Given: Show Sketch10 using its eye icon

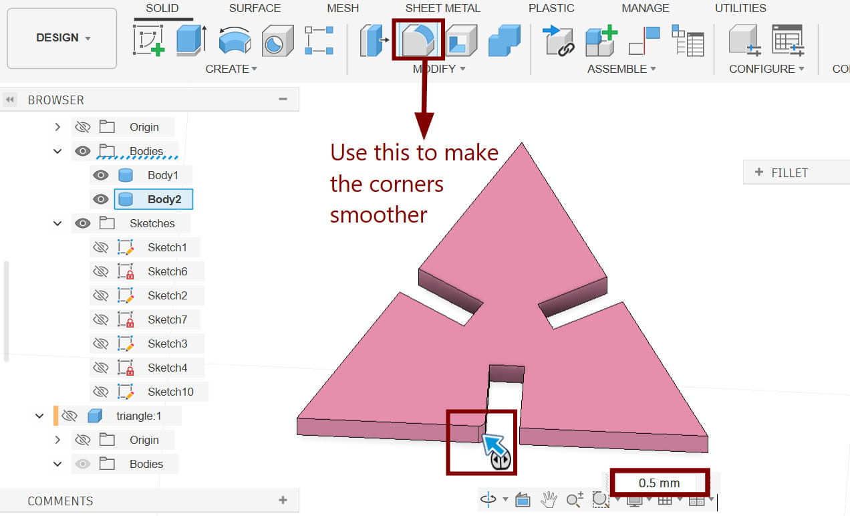Looking at the screenshot, I should point(100,392).
